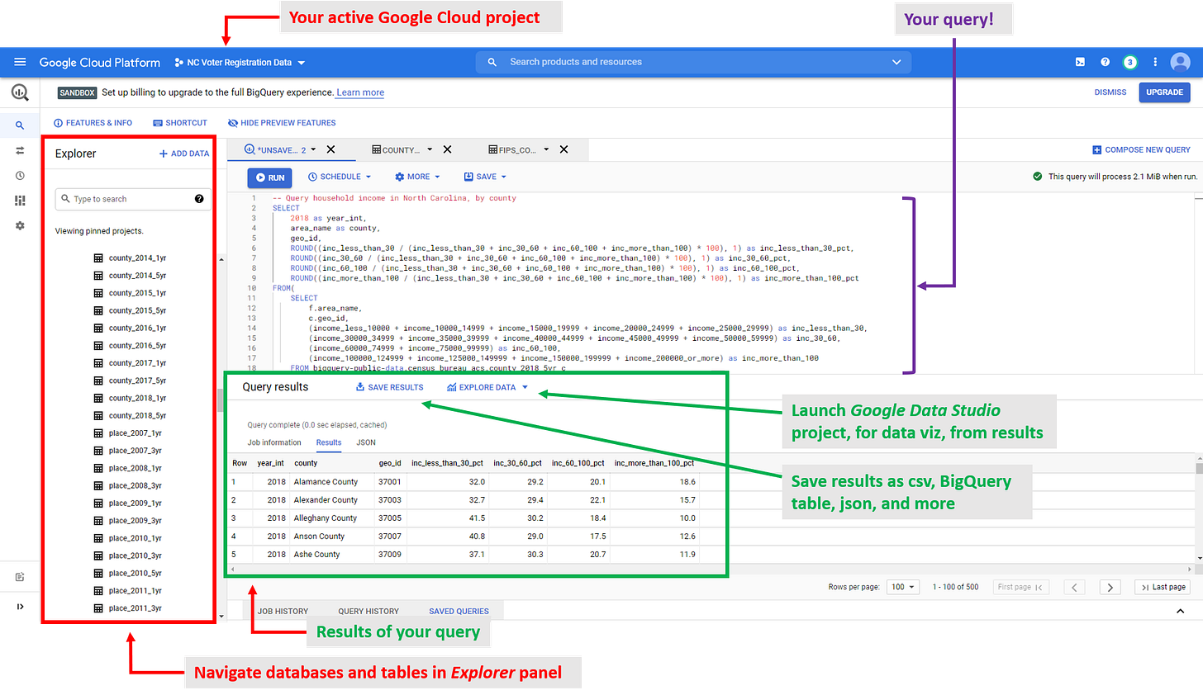The height and width of the screenshot is (695, 1203).
Task: Activate Cloud Shell icon in header
Action: pos(1080,62)
